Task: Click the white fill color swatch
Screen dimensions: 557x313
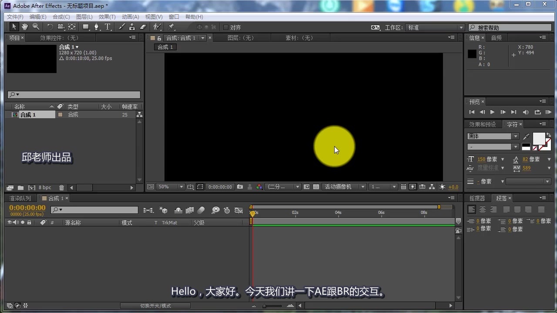Action: point(539,139)
